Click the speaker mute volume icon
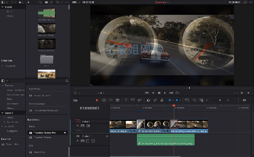 tap(244, 100)
